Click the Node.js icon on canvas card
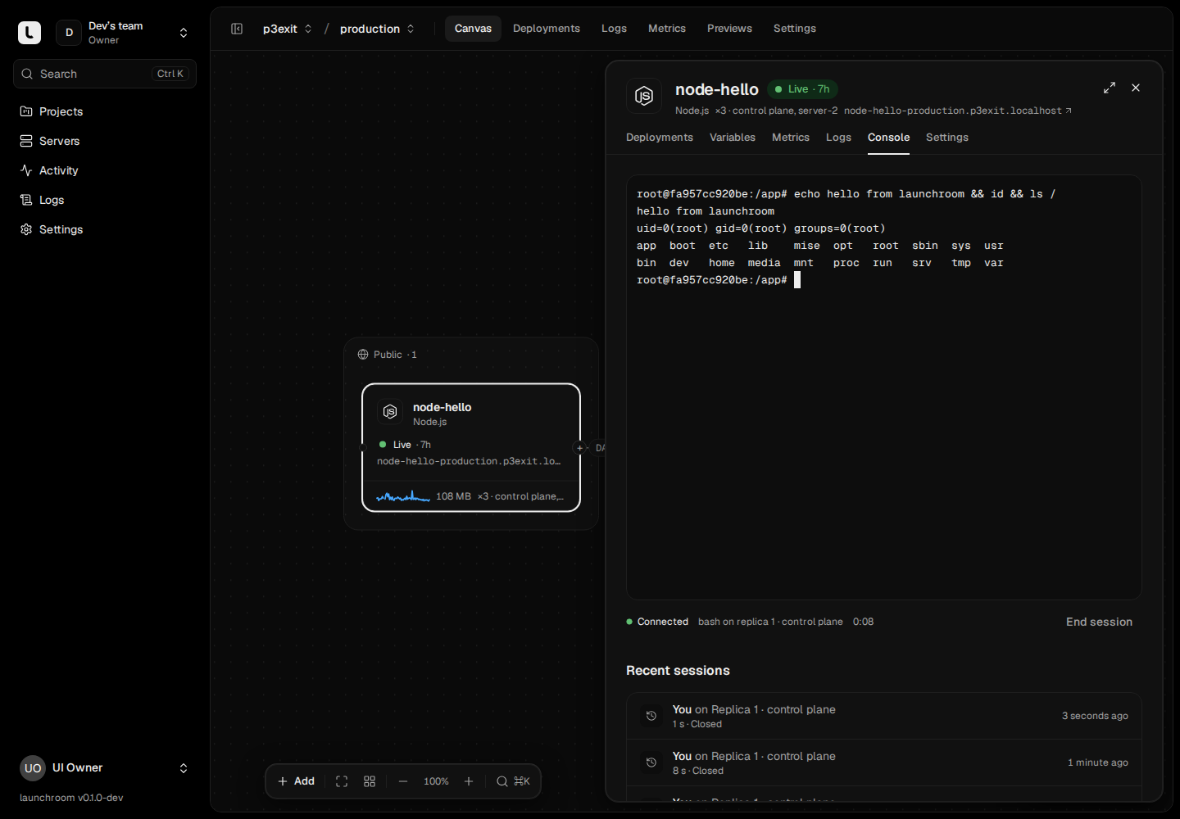1180x819 pixels. (390, 412)
